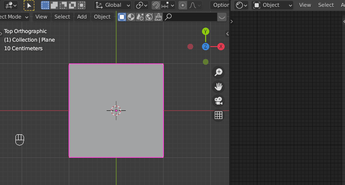Image resolution: width=345 pixels, height=185 pixels.
Task: Click the 'Top Orthographic' view label
Action: click(x=25, y=31)
